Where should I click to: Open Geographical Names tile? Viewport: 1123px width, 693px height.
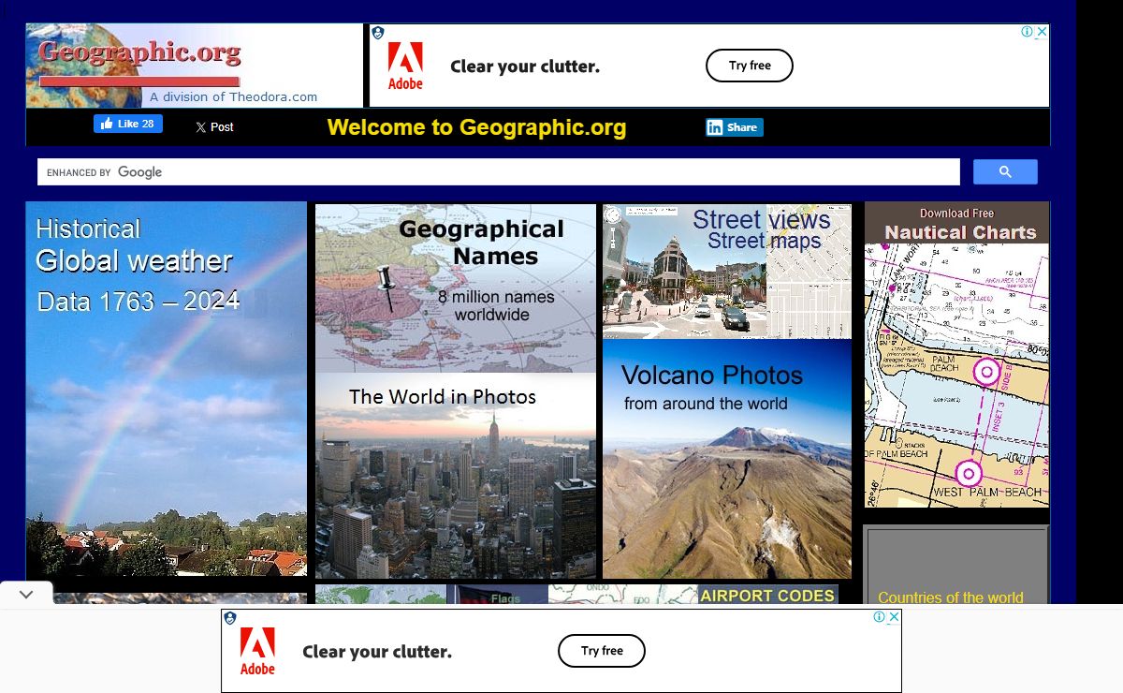456,288
